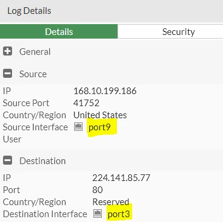223x222 pixels.
Task: Click the Country/Region label under Destination
Action: click(34, 202)
